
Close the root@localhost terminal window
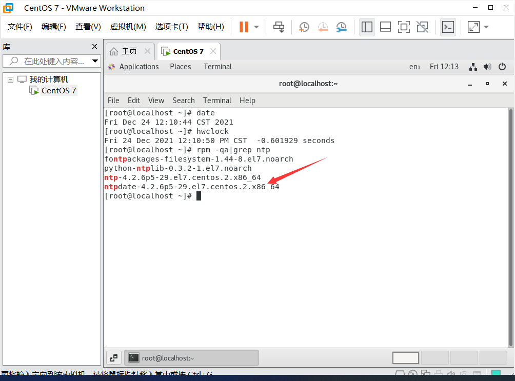[505, 84]
